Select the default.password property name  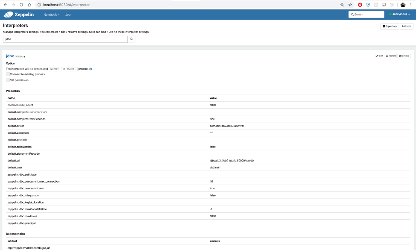18,133
